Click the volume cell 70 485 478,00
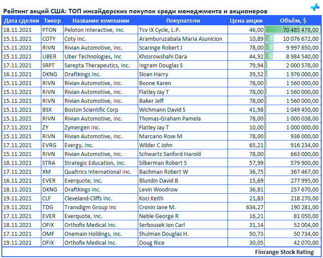This screenshot has width=323, height=258. point(293,30)
